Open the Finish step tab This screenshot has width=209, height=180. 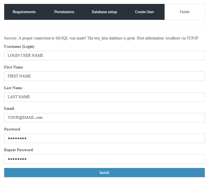point(185,12)
